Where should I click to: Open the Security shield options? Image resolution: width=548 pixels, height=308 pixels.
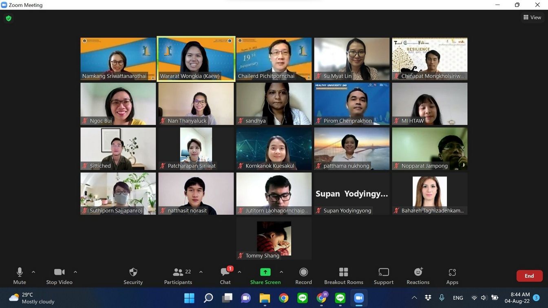pyautogui.click(x=133, y=276)
